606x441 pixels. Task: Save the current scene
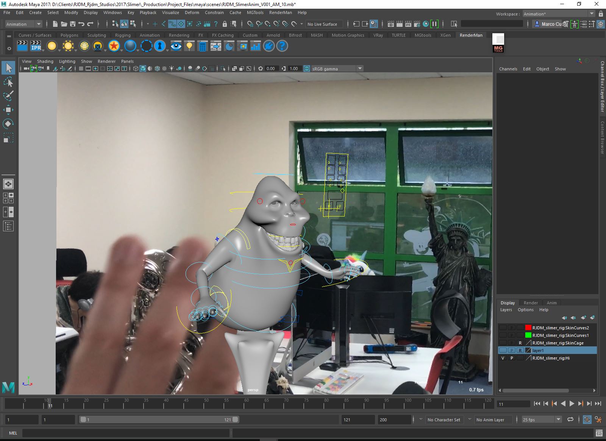coord(73,24)
